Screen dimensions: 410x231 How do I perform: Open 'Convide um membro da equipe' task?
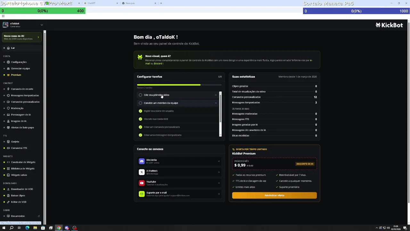(x=178, y=103)
